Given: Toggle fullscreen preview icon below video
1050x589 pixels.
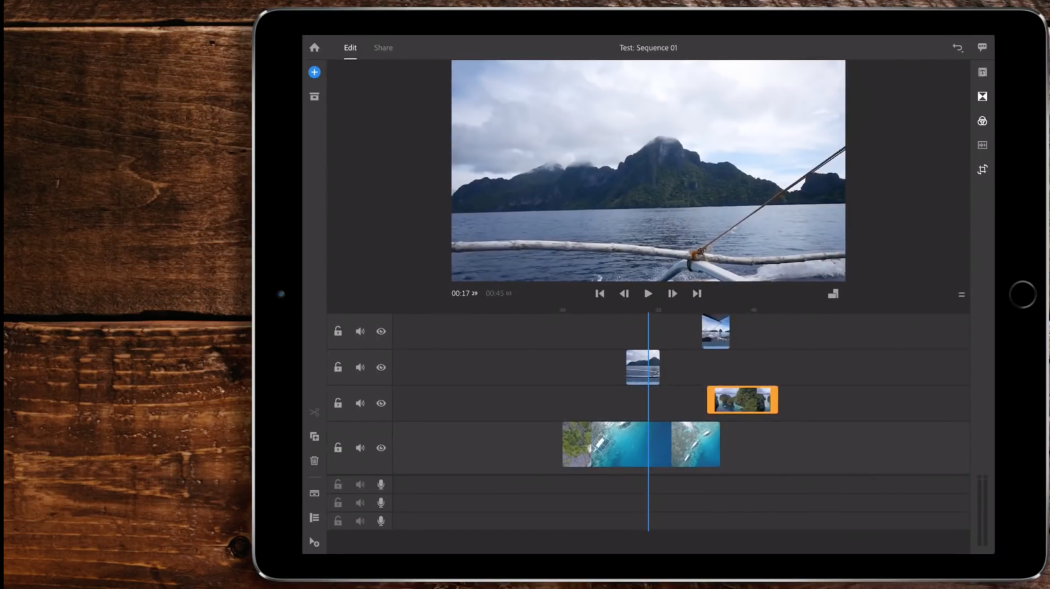Looking at the screenshot, I should tap(833, 294).
